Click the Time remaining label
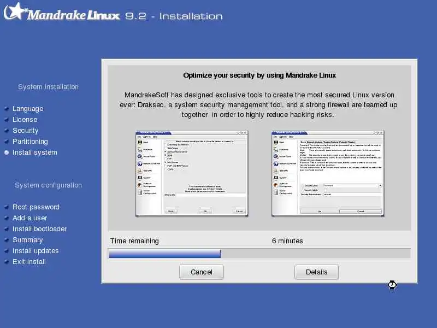 tap(134, 241)
